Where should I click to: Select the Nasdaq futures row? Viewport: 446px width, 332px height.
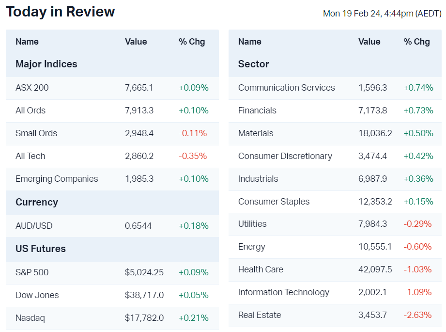click(30, 318)
